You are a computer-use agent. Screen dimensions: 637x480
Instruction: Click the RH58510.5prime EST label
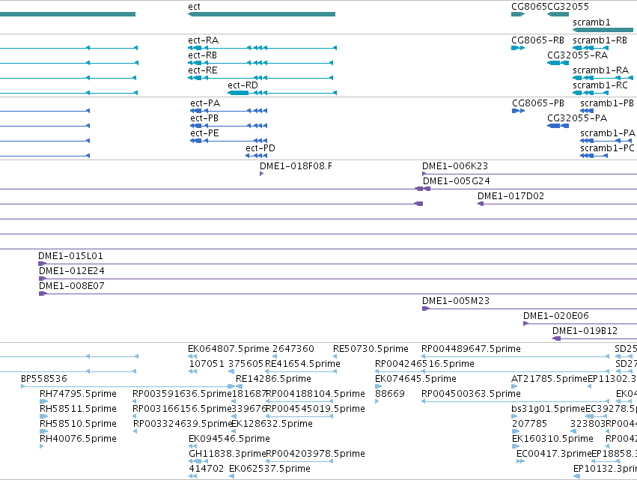tap(78, 425)
